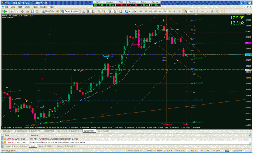253x153 pixels.
Task: Select the Fibonacci Retracement tool
Action: 217,11
